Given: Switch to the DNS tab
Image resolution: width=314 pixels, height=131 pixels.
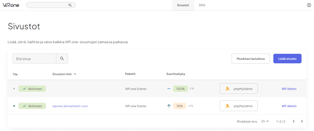Looking at the screenshot, I should pyautogui.click(x=202, y=5).
